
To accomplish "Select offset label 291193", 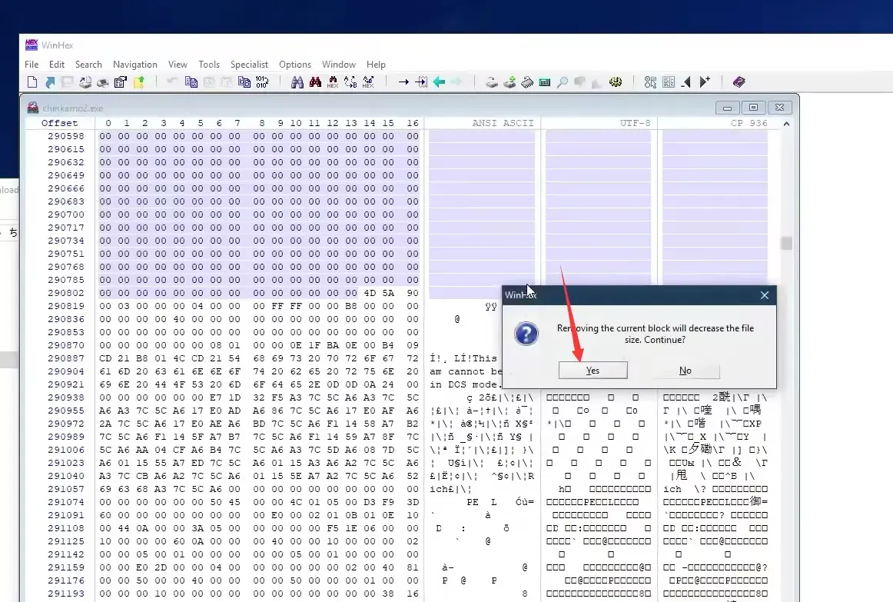I will coord(66,594).
